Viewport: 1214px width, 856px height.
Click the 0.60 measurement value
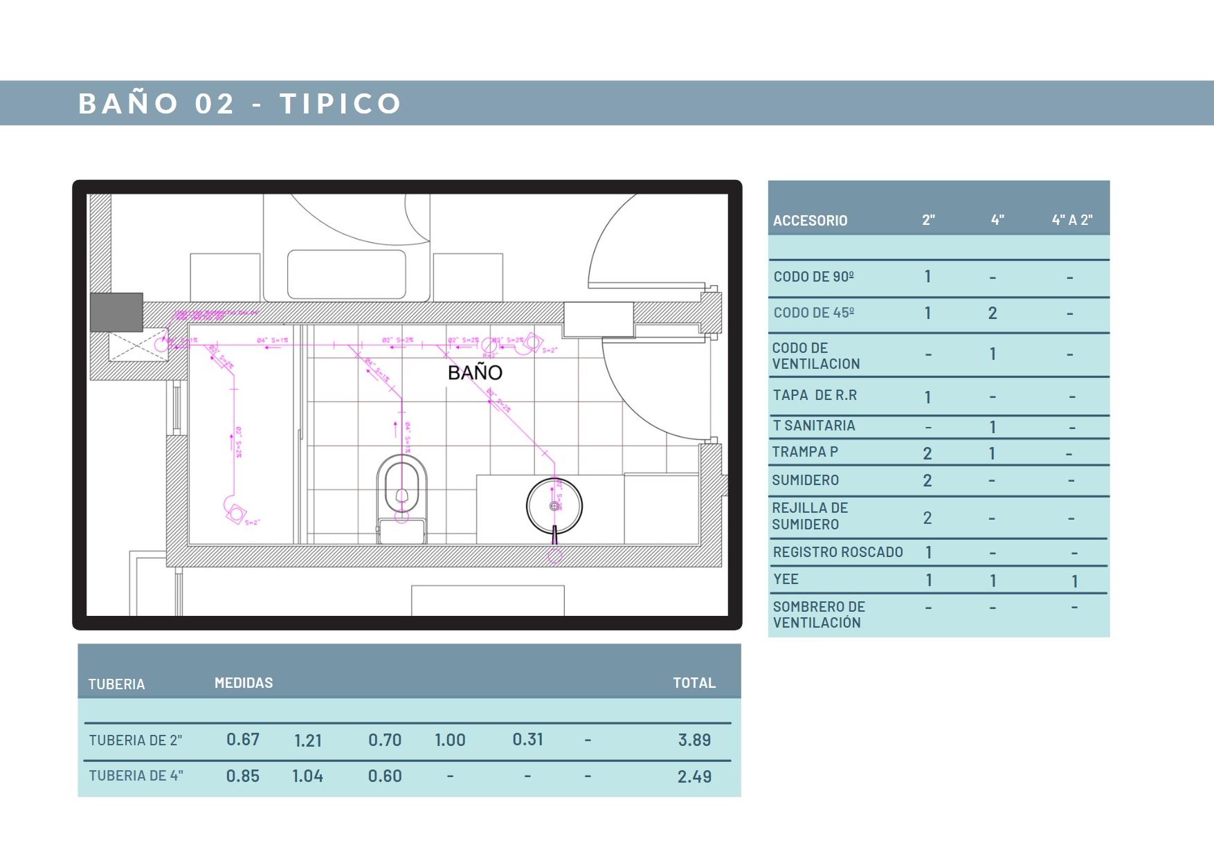(385, 776)
